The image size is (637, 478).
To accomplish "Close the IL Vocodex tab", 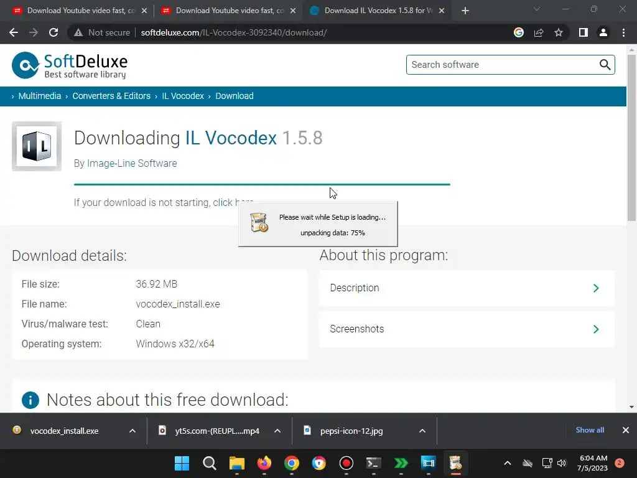I will [442, 11].
